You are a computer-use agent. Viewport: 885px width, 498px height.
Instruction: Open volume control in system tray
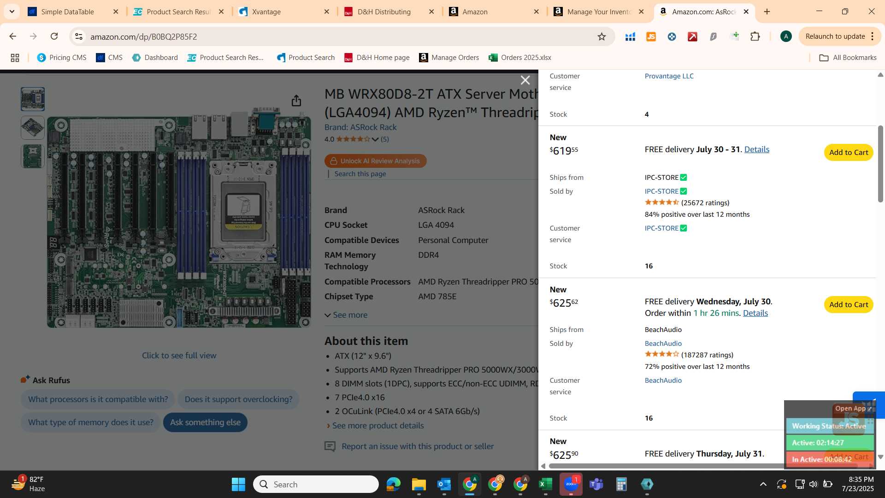[x=814, y=484]
